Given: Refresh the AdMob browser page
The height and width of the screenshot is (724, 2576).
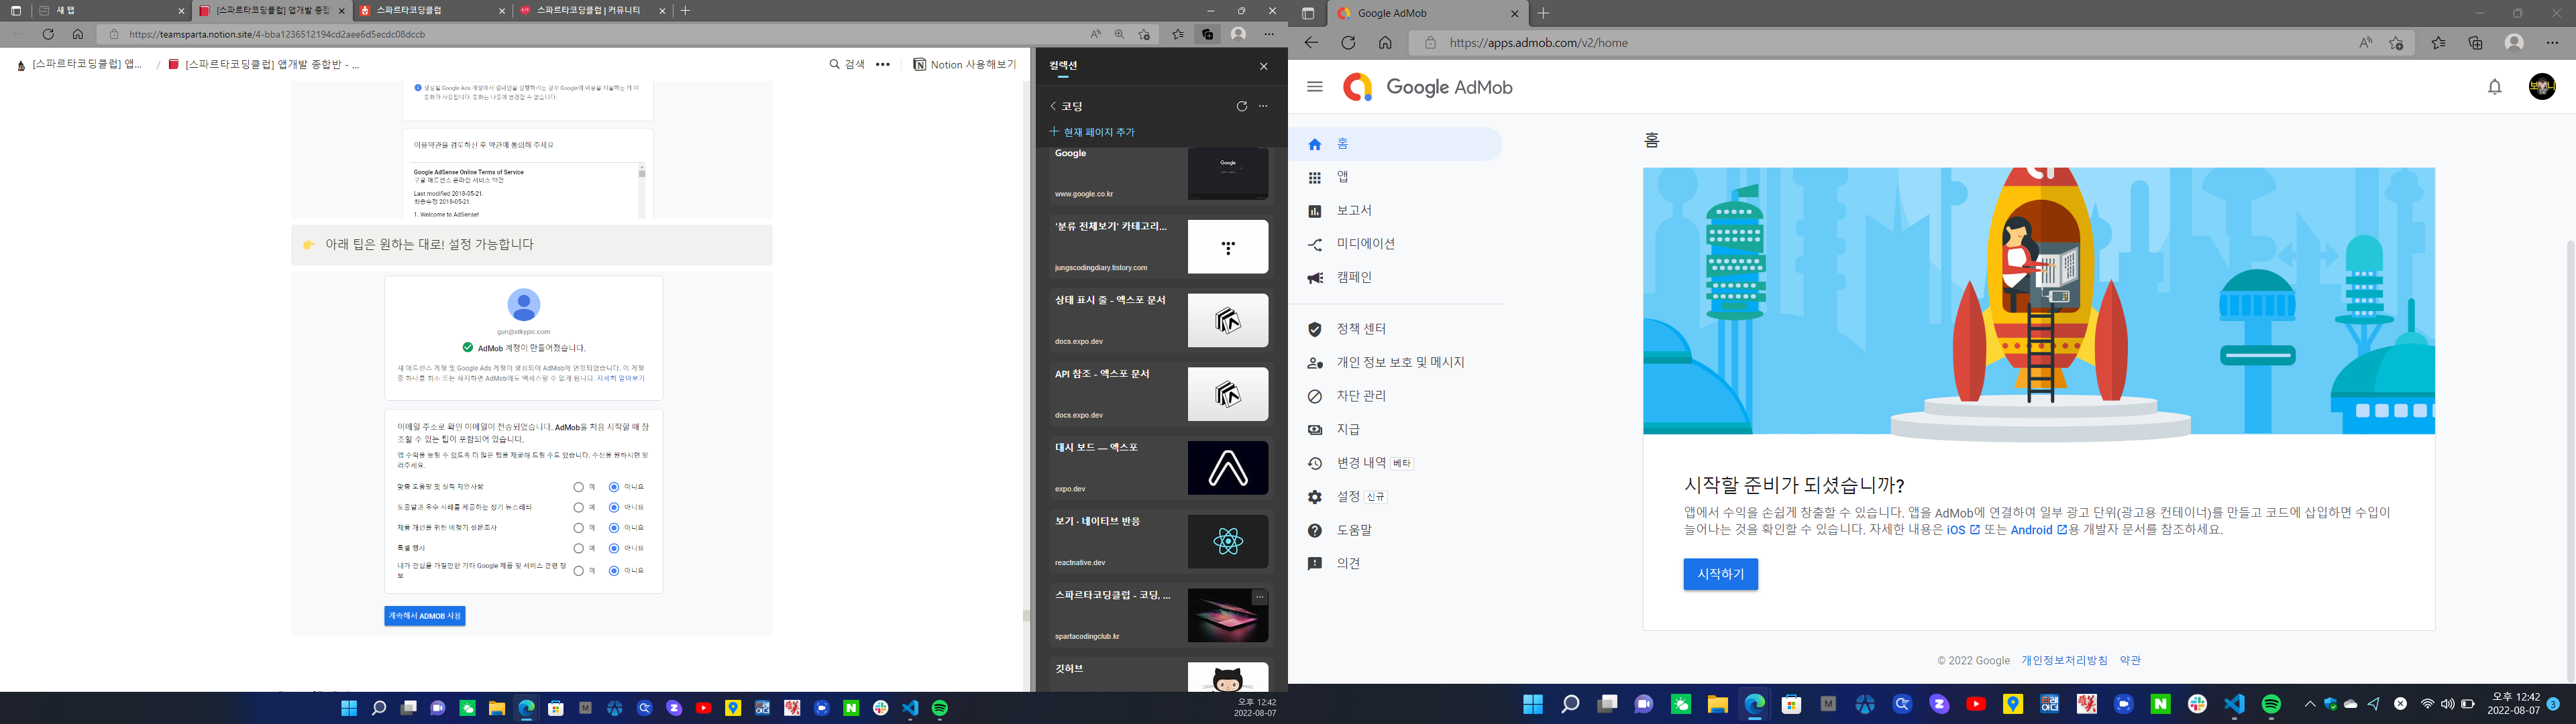Looking at the screenshot, I should click(x=1348, y=43).
